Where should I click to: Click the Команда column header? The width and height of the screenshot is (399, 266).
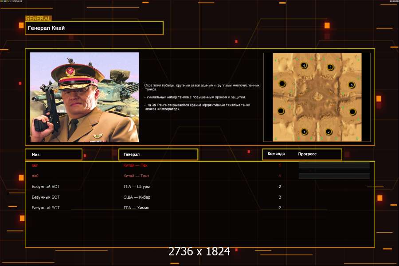(x=276, y=154)
